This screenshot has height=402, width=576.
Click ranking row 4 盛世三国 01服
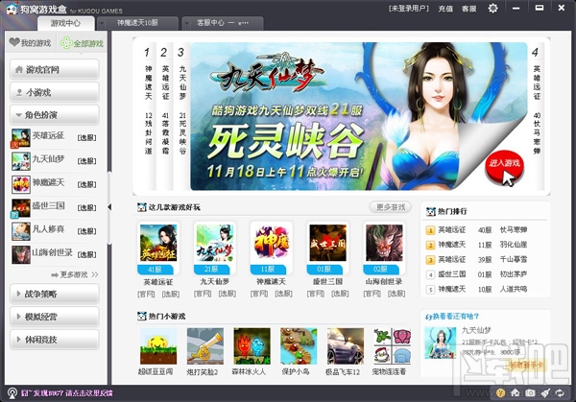[x=476, y=274]
